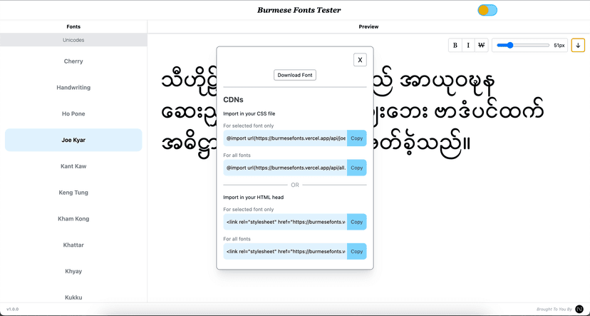Click the CSS all-fonts import URL field
The height and width of the screenshot is (316, 590).
[285, 168]
